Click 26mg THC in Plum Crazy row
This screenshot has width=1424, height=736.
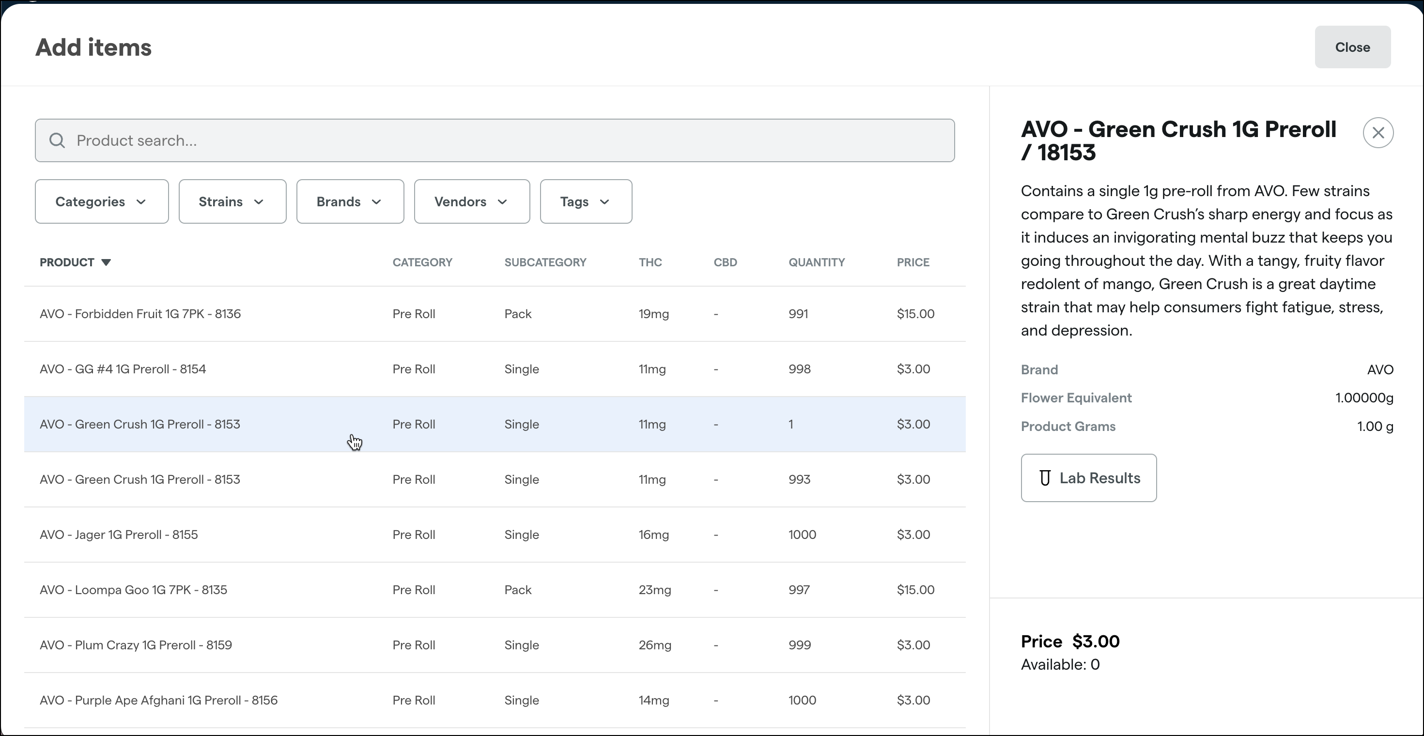click(x=654, y=645)
